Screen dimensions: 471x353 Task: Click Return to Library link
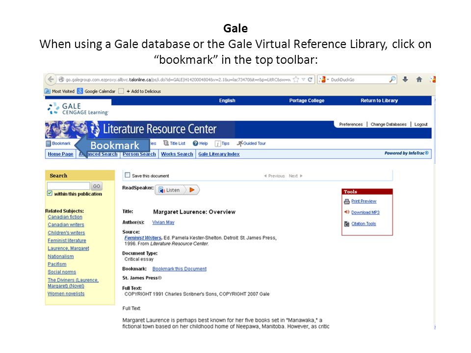[x=379, y=101]
